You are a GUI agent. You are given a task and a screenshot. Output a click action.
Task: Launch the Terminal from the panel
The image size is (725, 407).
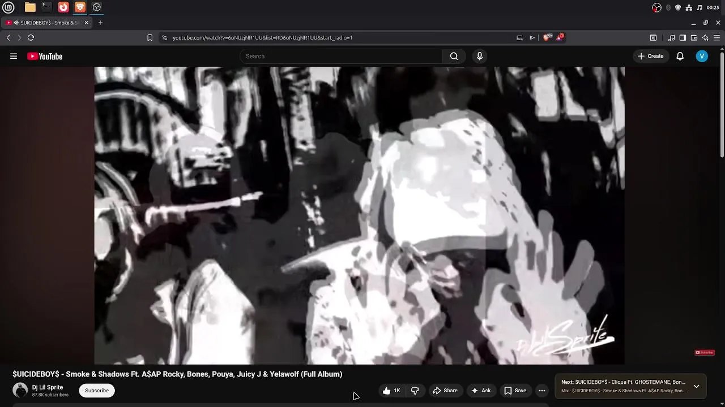click(46, 7)
